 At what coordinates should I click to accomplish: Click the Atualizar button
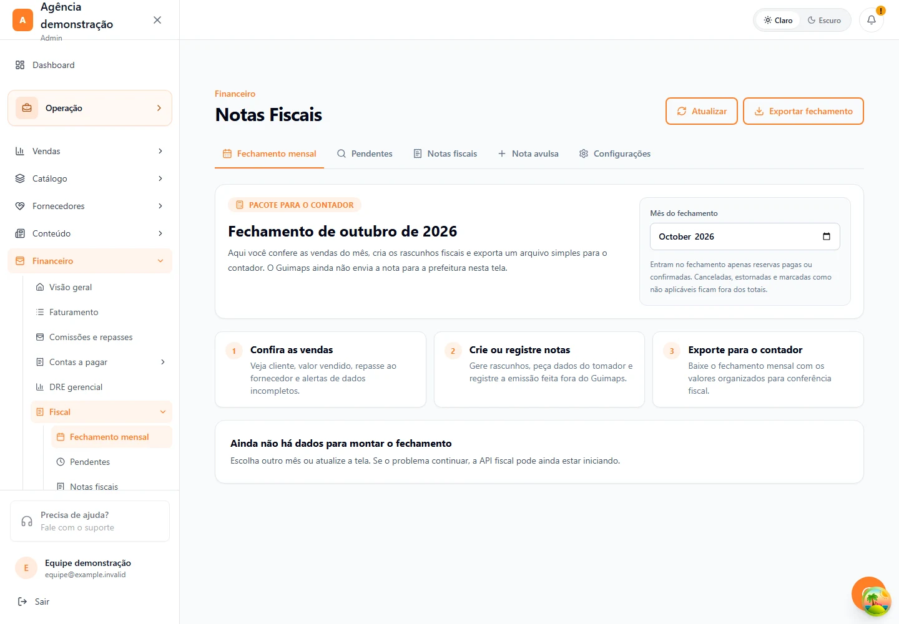pos(702,111)
